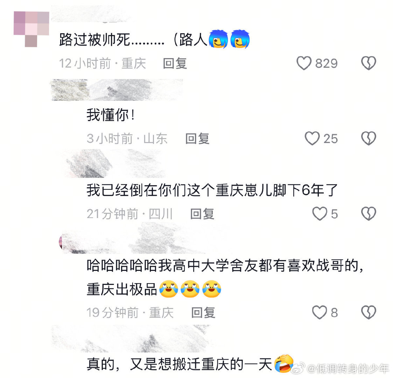The height and width of the screenshot is (378, 393).
Task: Reply to the 12小时前 重庆 comment
Action: pos(175,63)
